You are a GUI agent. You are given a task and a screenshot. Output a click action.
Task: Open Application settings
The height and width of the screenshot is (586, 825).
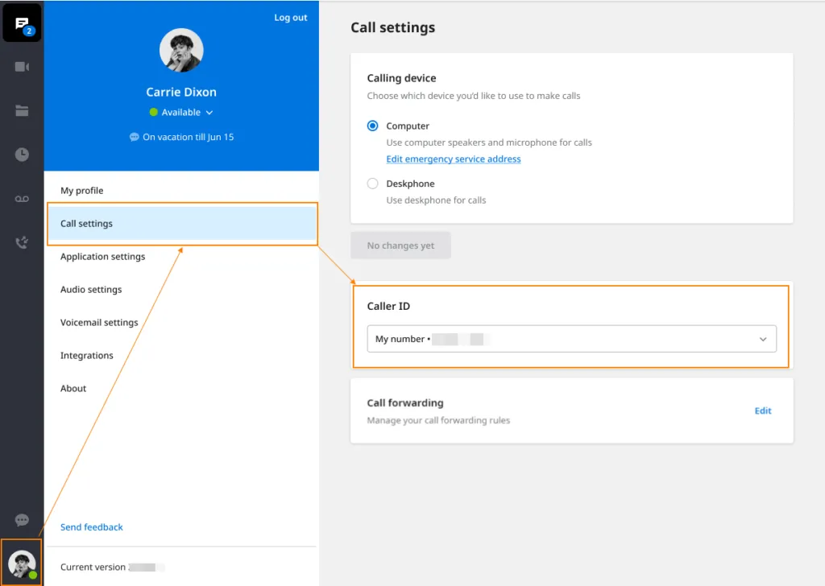[181, 257]
